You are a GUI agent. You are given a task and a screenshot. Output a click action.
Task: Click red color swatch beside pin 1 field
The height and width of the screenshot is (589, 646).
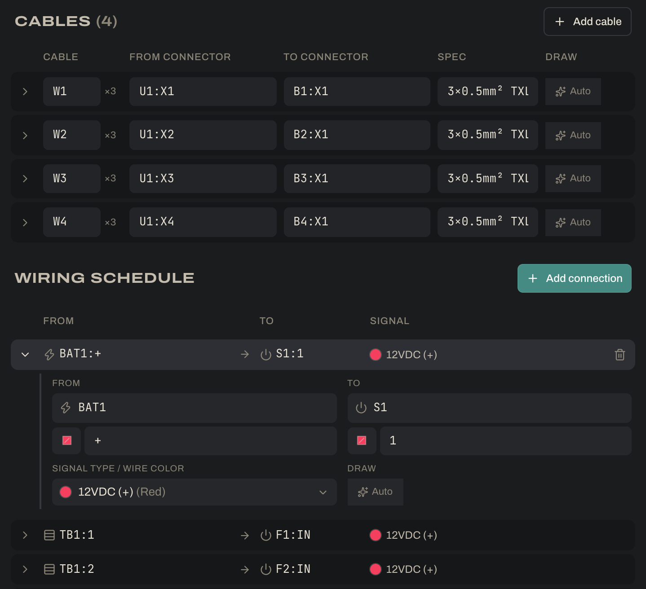[362, 440]
